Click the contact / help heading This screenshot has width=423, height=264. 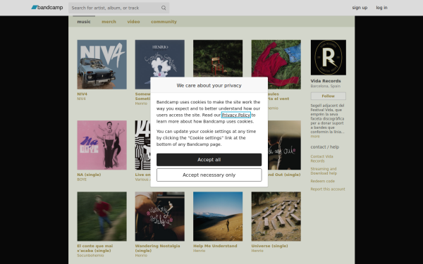pos(325,147)
